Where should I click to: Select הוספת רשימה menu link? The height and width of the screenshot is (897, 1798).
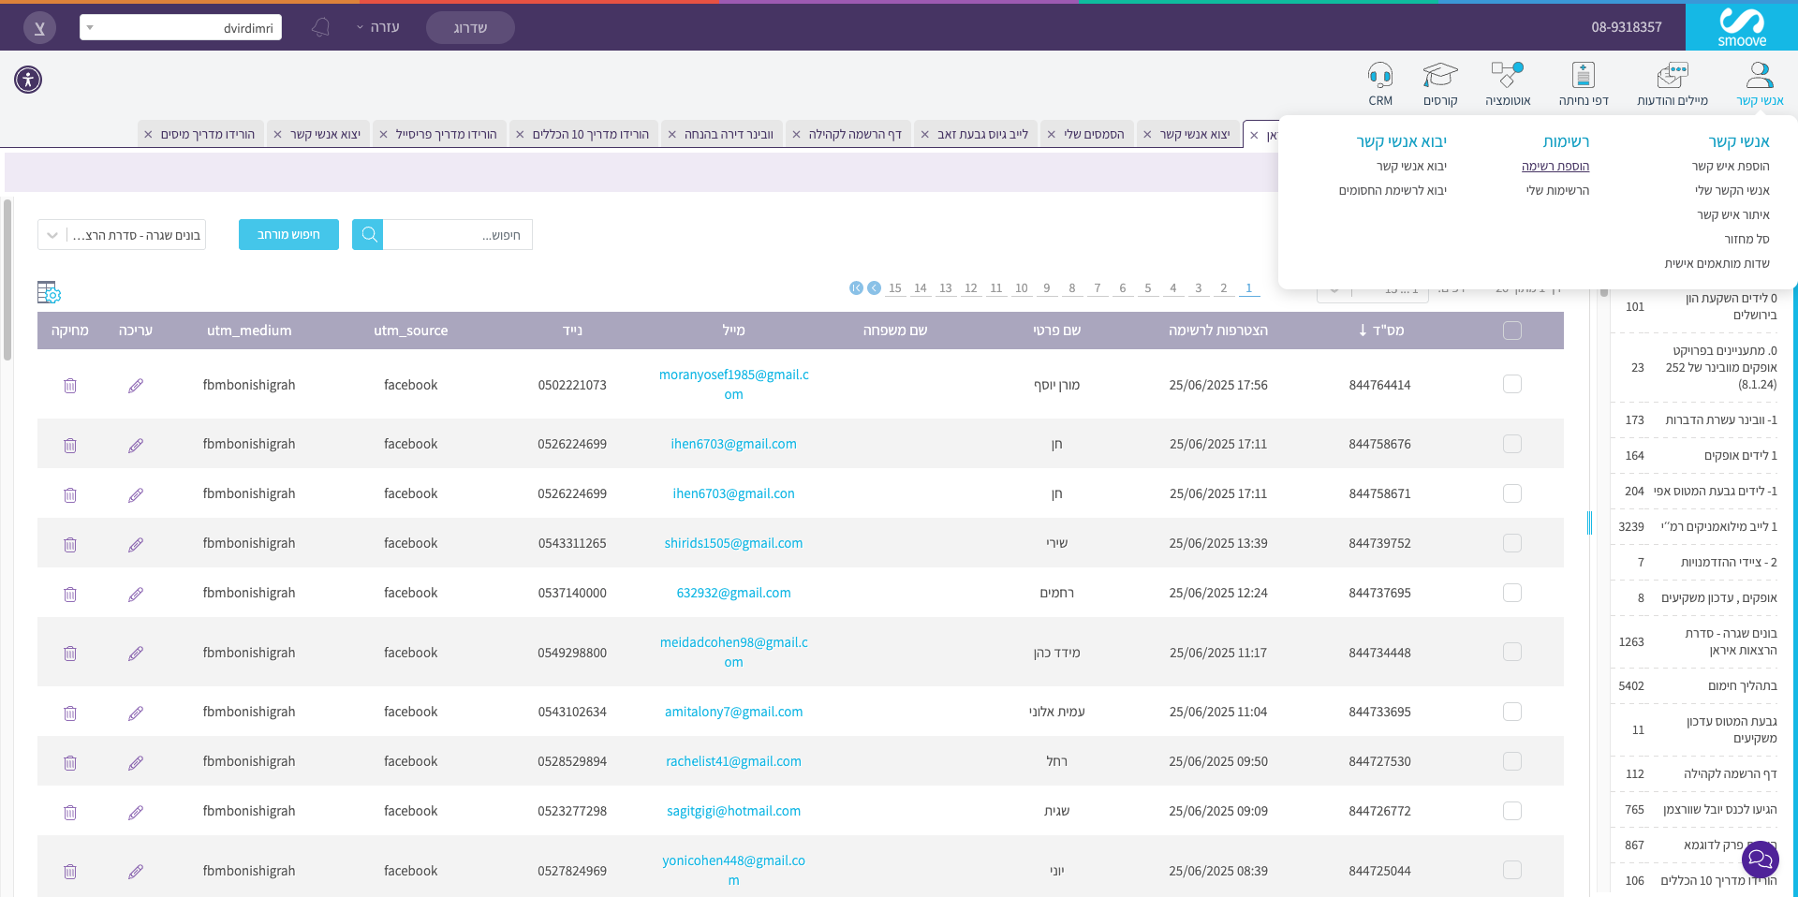(1555, 166)
